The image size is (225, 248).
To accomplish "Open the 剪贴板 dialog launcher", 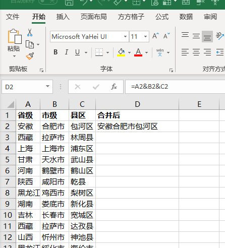I will tap(41, 71).
